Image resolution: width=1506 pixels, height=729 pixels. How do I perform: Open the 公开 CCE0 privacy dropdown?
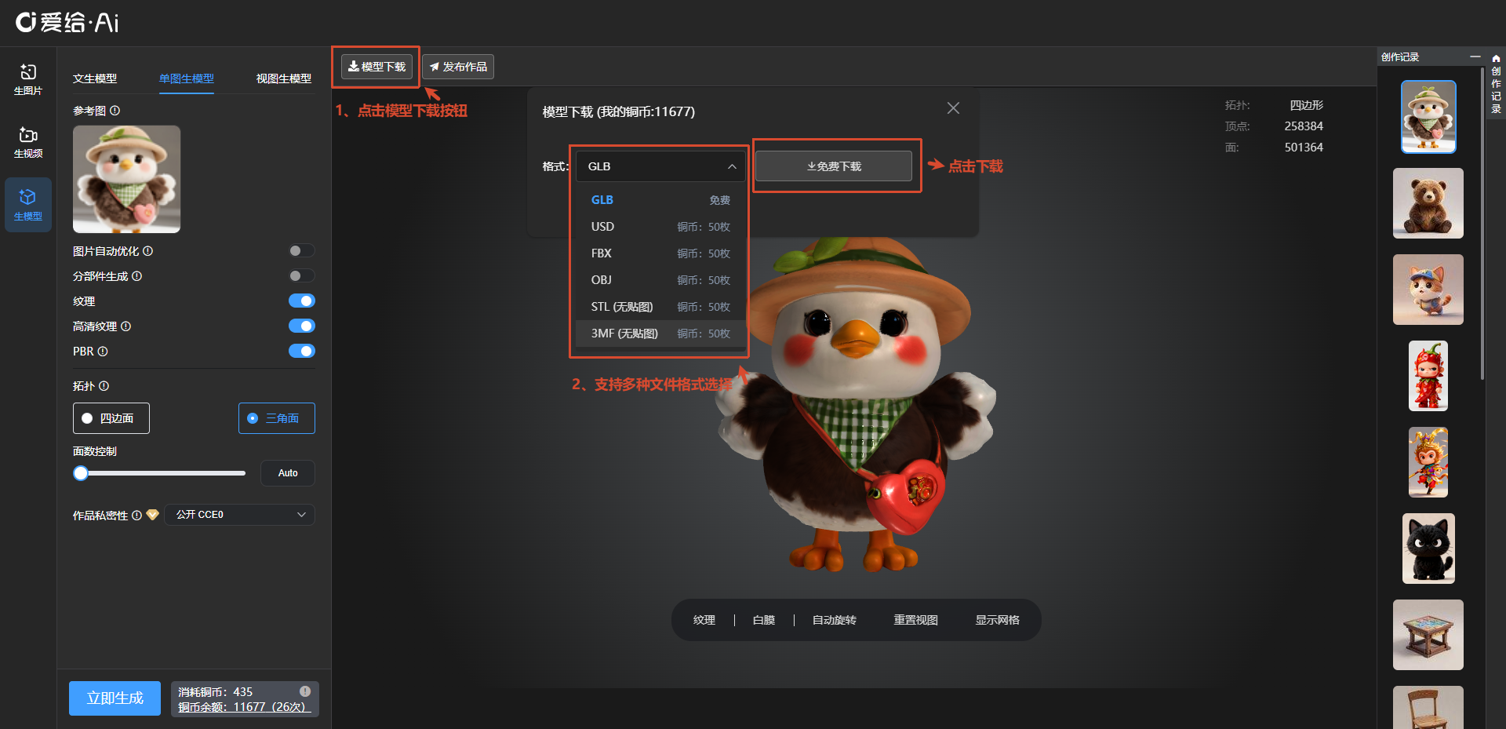(240, 515)
